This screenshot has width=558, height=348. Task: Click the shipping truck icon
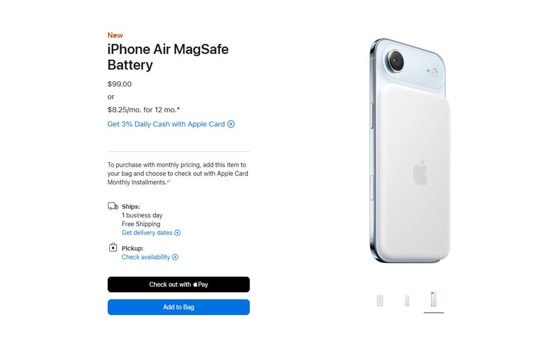tap(113, 206)
